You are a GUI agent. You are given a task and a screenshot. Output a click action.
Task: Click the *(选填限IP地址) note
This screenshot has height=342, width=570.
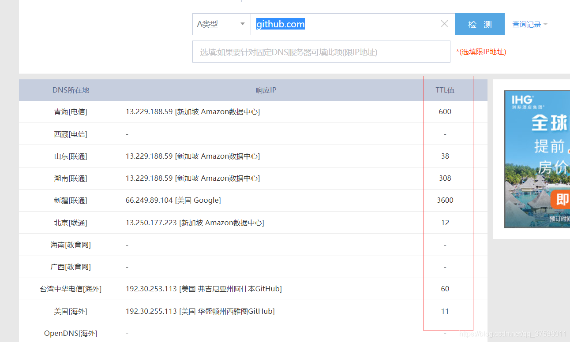[x=481, y=52]
